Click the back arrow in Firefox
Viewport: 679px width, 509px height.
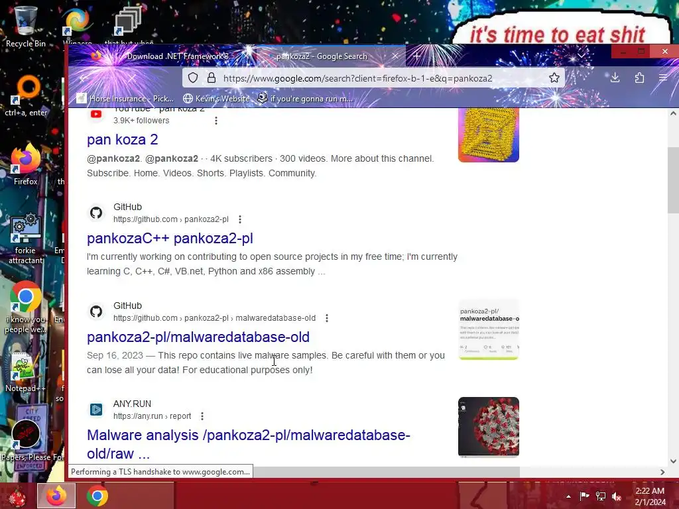[84, 78]
